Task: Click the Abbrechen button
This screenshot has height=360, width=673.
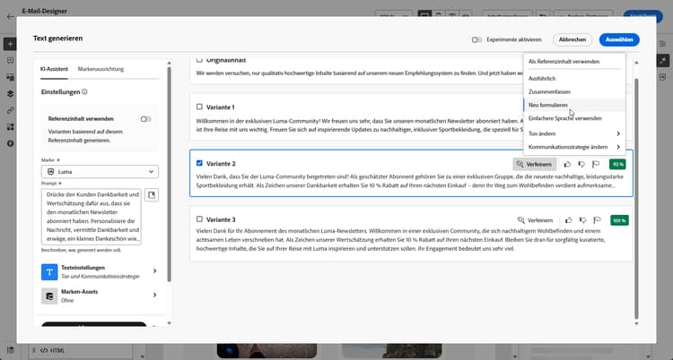Action: (x=572, y=40)
